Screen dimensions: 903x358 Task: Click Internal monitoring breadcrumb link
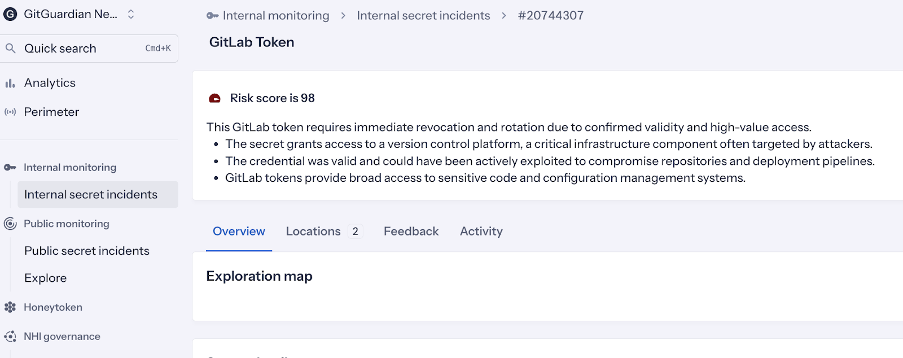tap(275, 16)
